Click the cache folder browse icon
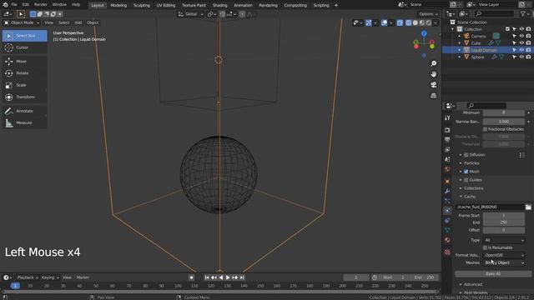The width and height of the screenshot is (534, 300). point(528,207)
